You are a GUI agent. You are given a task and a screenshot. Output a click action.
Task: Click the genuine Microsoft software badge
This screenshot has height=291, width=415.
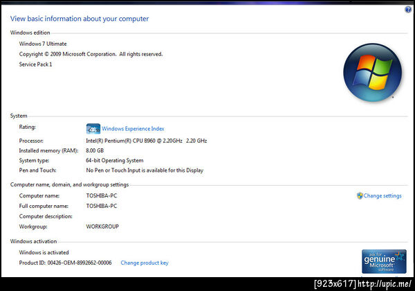pyautogui.click(x=384, y=261)
